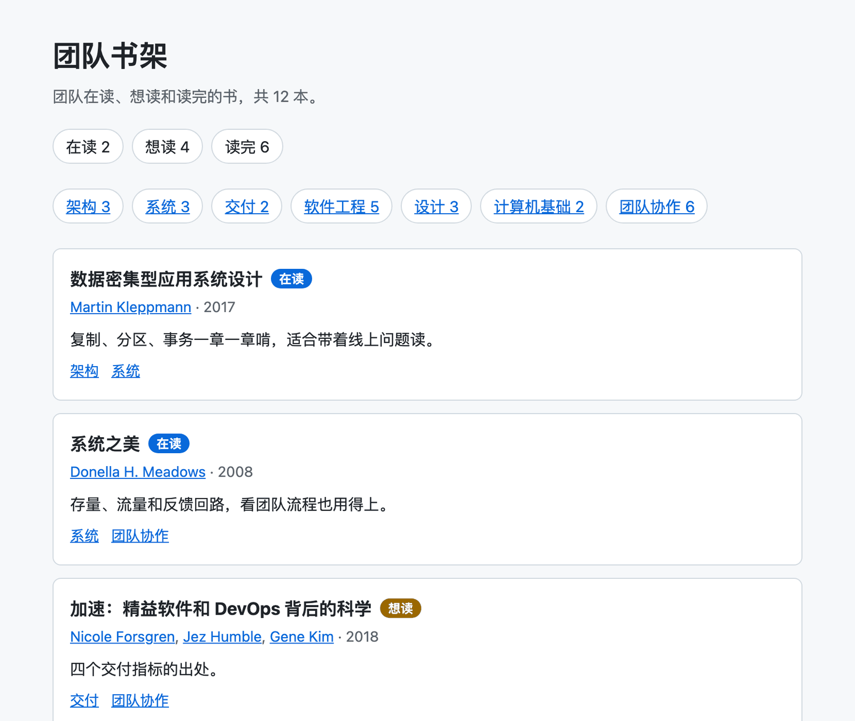Click 团队协作 tag under the DevOps book
Screen dimensions: 855x721
140,700
